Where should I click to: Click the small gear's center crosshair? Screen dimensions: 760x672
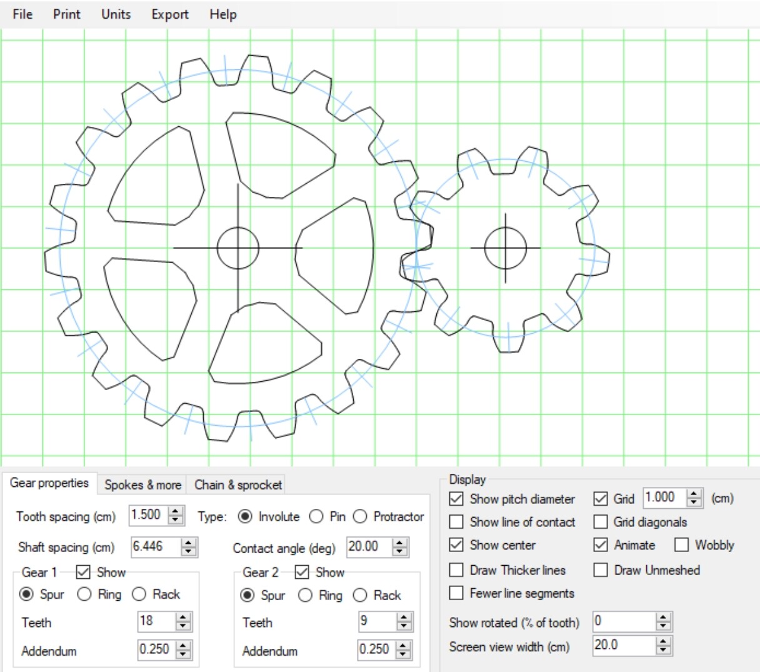pyautogui.click(x=506, y=248)
